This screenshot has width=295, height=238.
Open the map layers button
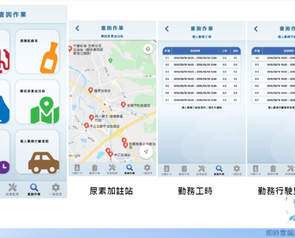tap(148, 49)
